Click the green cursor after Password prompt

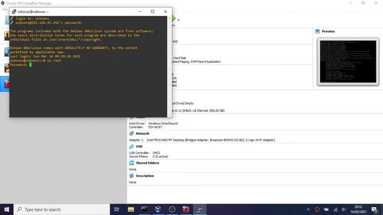(x=31, y=64)
